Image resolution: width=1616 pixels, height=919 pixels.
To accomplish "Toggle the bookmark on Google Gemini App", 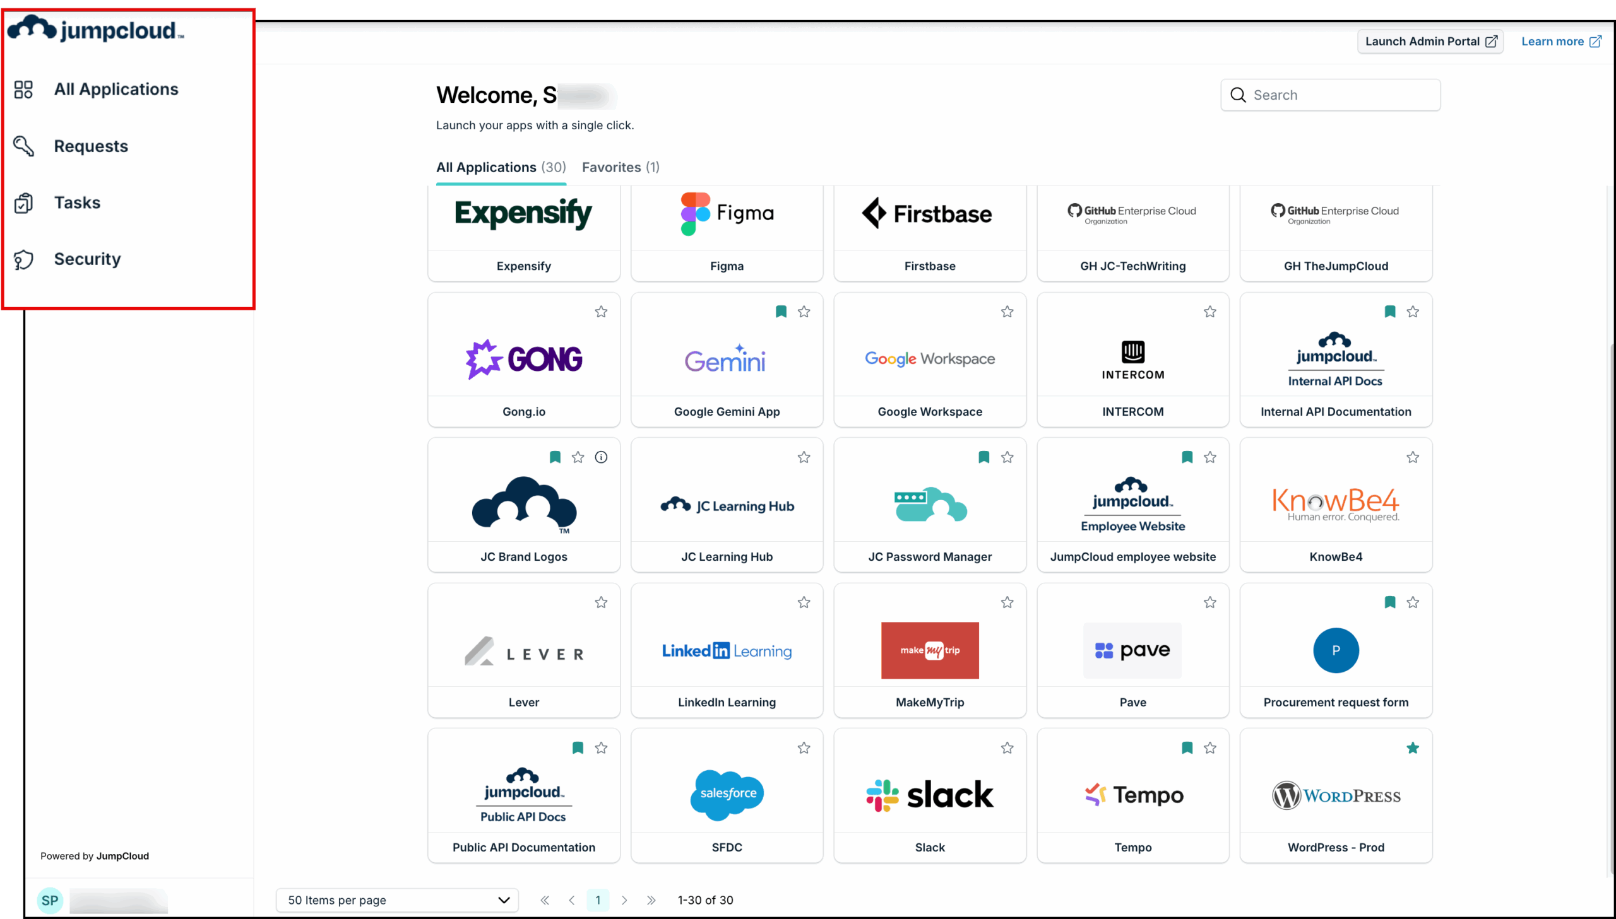I will 781,311.
